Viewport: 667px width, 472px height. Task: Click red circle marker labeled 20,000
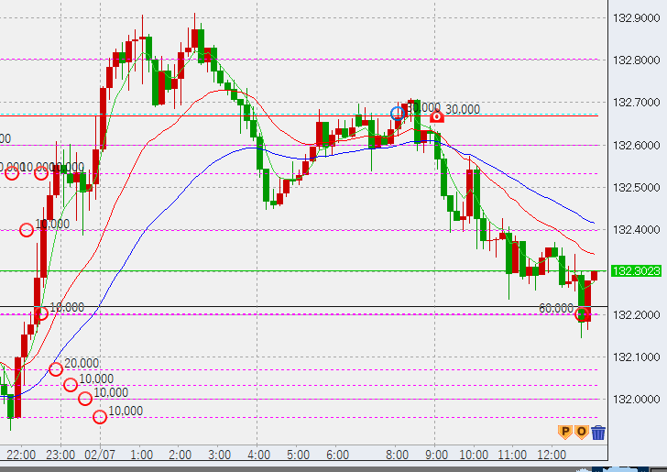click(x=56, y=368)
